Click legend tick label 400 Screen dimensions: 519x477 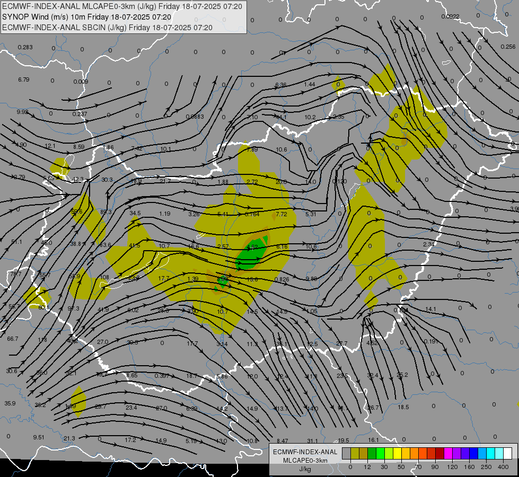click(x=503, y=467)
